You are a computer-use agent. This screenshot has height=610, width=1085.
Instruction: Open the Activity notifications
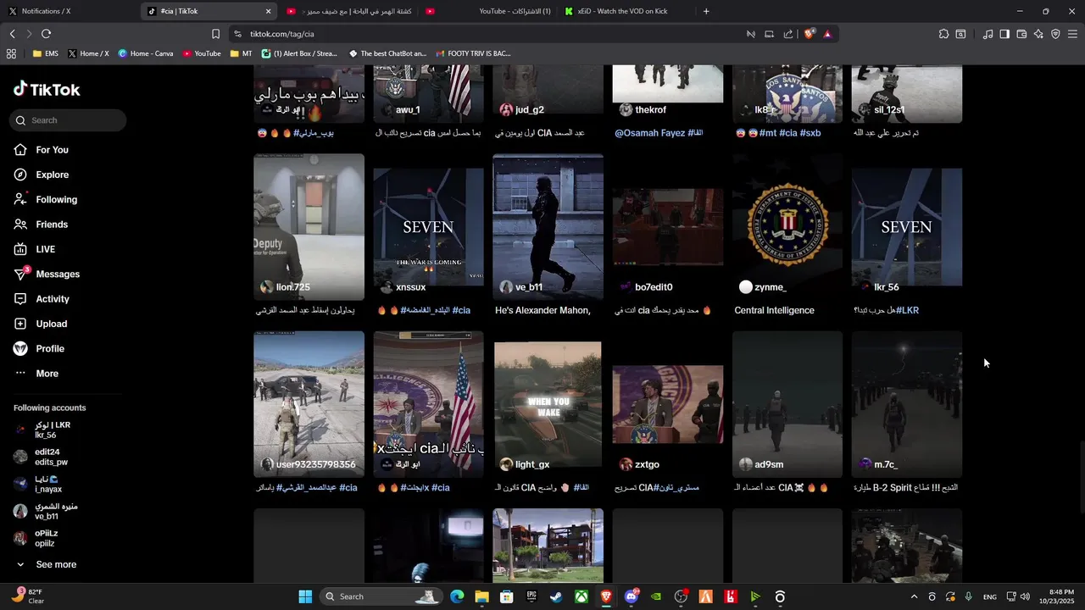(42, 299)
